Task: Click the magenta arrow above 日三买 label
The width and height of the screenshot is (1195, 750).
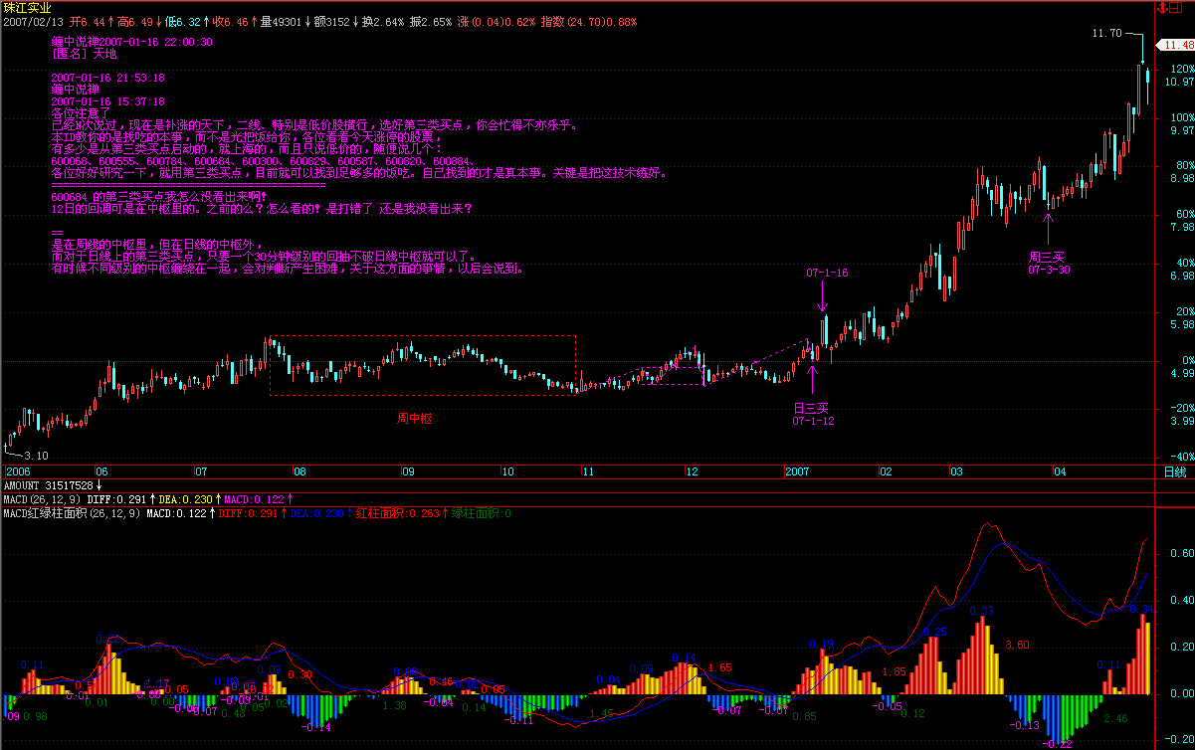Action: (x=813, y=380)
